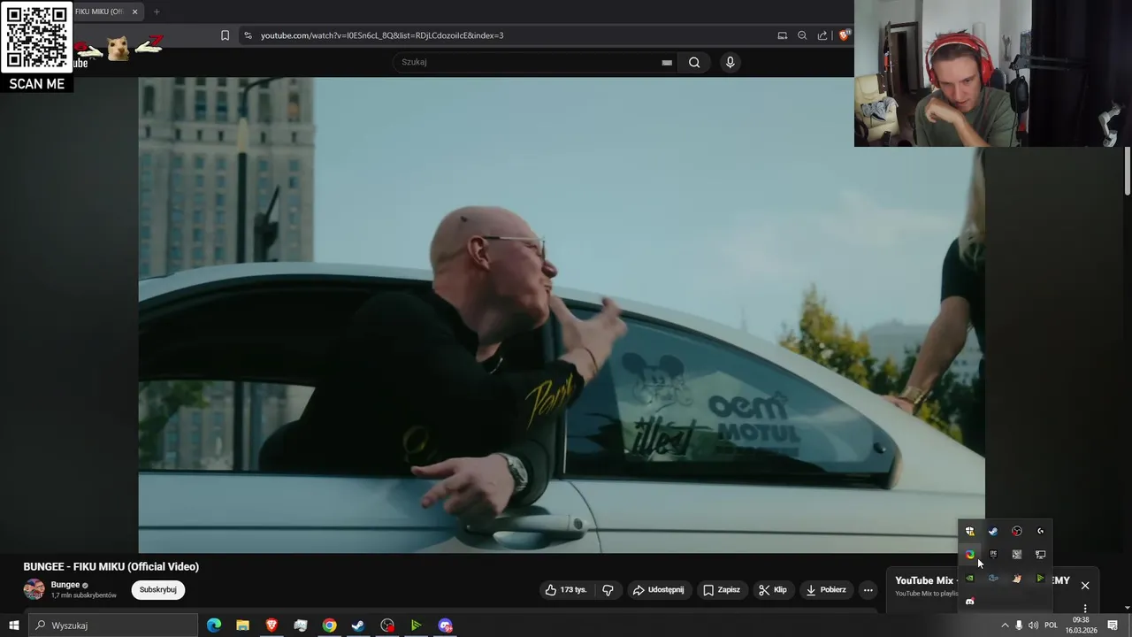Click the video player to pause
The height and width of the screenshot is (637, 1132).
562,315
